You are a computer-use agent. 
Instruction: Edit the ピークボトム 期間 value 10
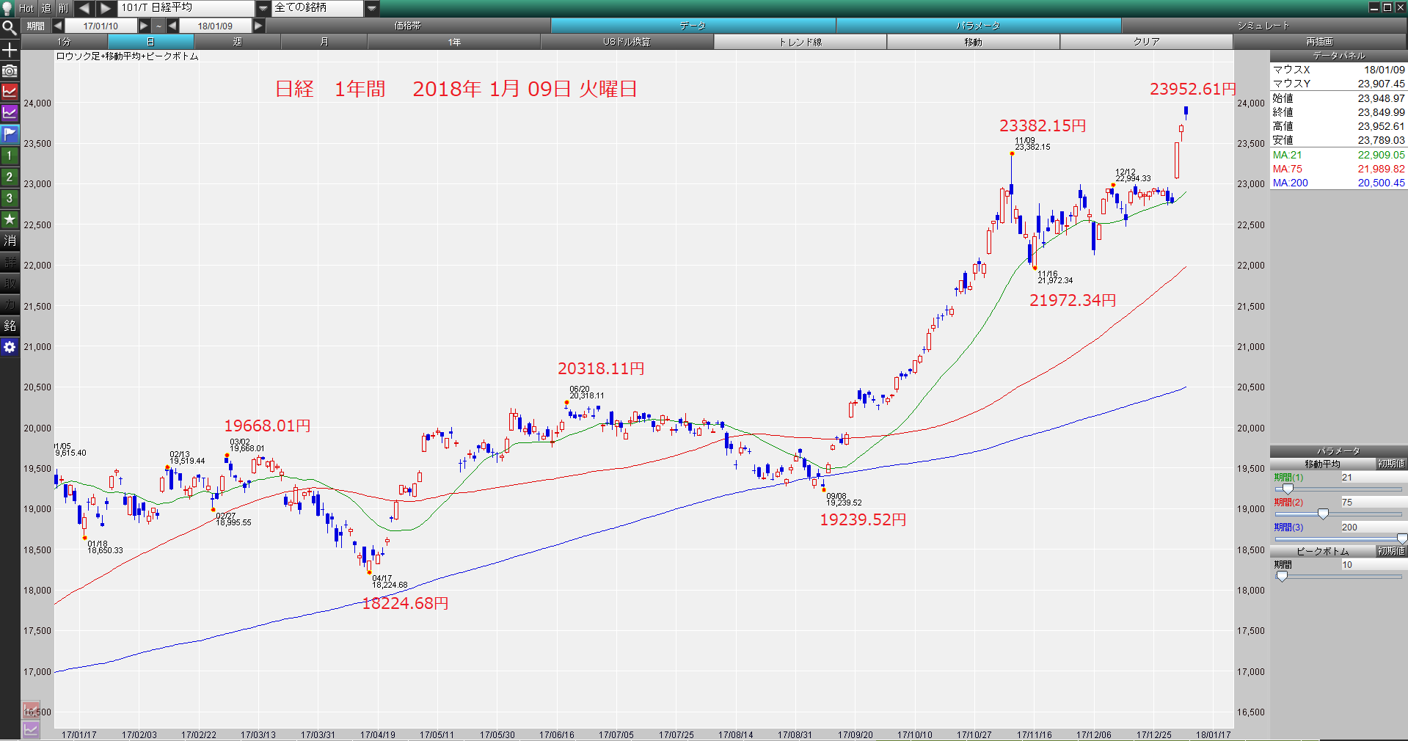tap(1373, 564)
